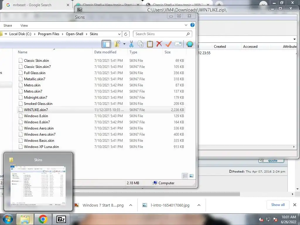Expand the ribbon chevron near Help
This screenshot has height=225, width=300.
pos(186,25)
